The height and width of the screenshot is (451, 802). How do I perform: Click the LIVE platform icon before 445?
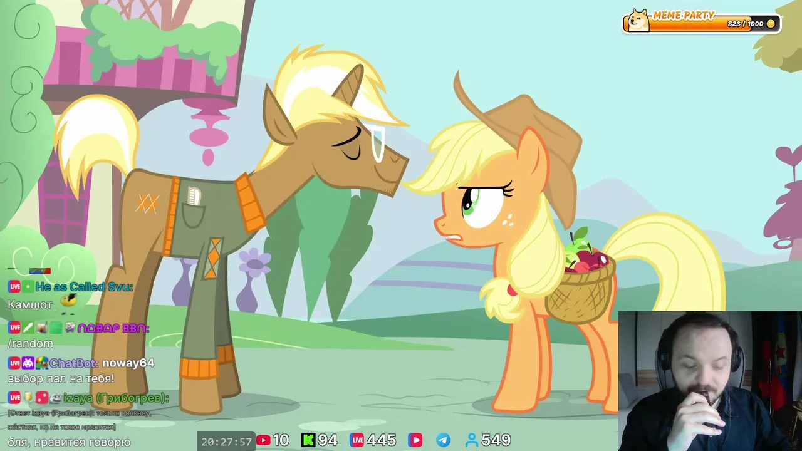tap(357, 440)
